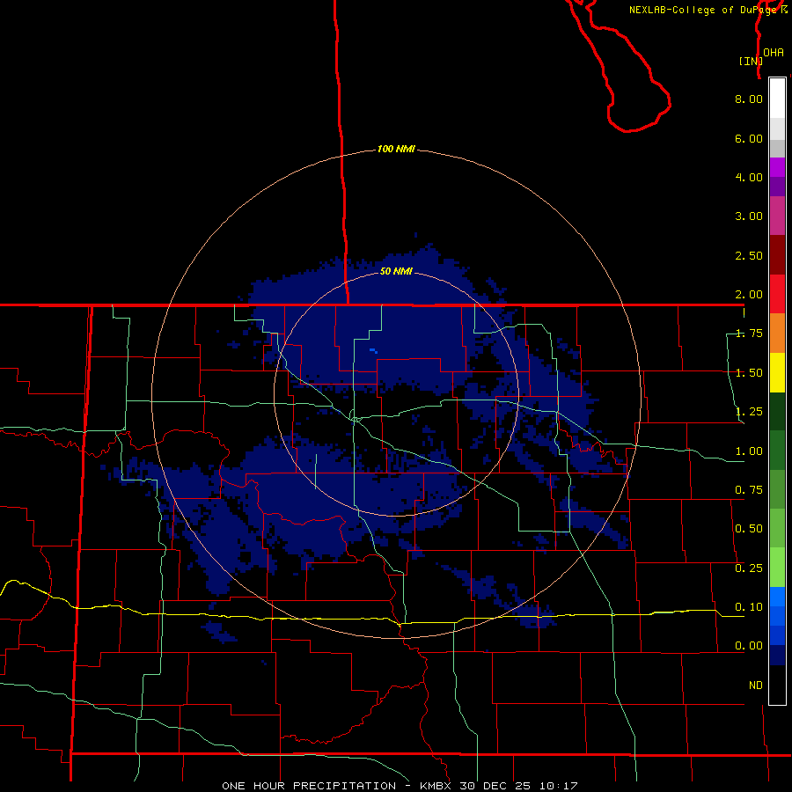The image size is (792, 792).
Task: Click the OHA product code label
Action: coord(774,52)
